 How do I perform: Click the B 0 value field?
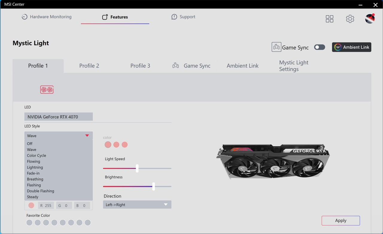point(82,206)
